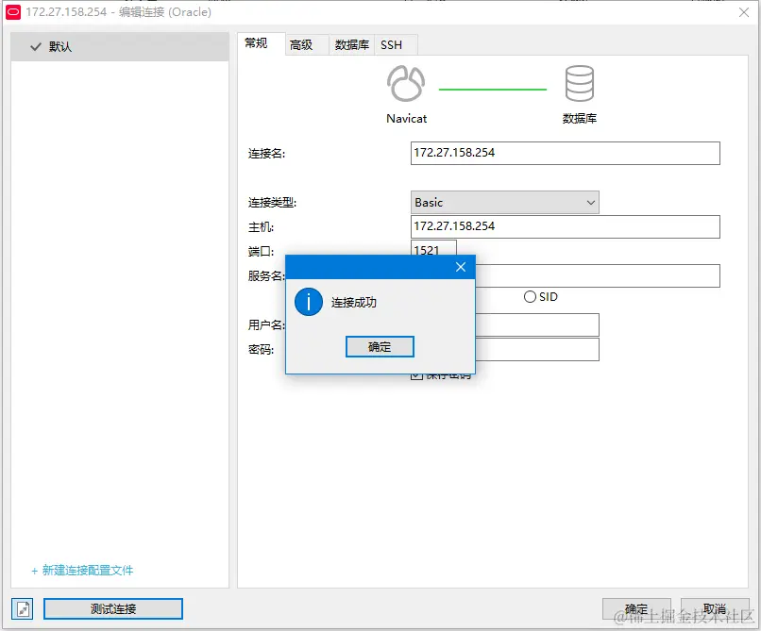Click 确定 in the 连接成功 dialog

[380, 346]
